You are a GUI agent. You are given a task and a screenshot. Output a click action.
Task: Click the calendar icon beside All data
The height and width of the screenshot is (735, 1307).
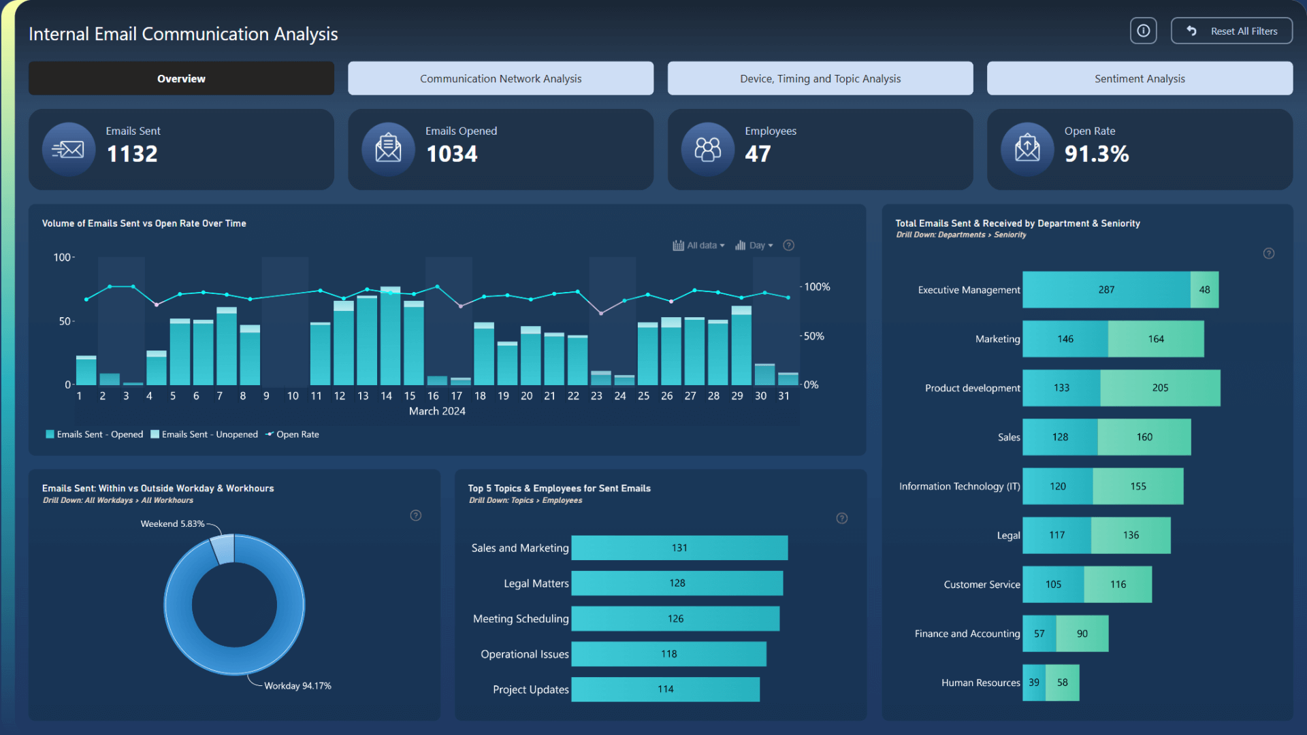point(678,246)
